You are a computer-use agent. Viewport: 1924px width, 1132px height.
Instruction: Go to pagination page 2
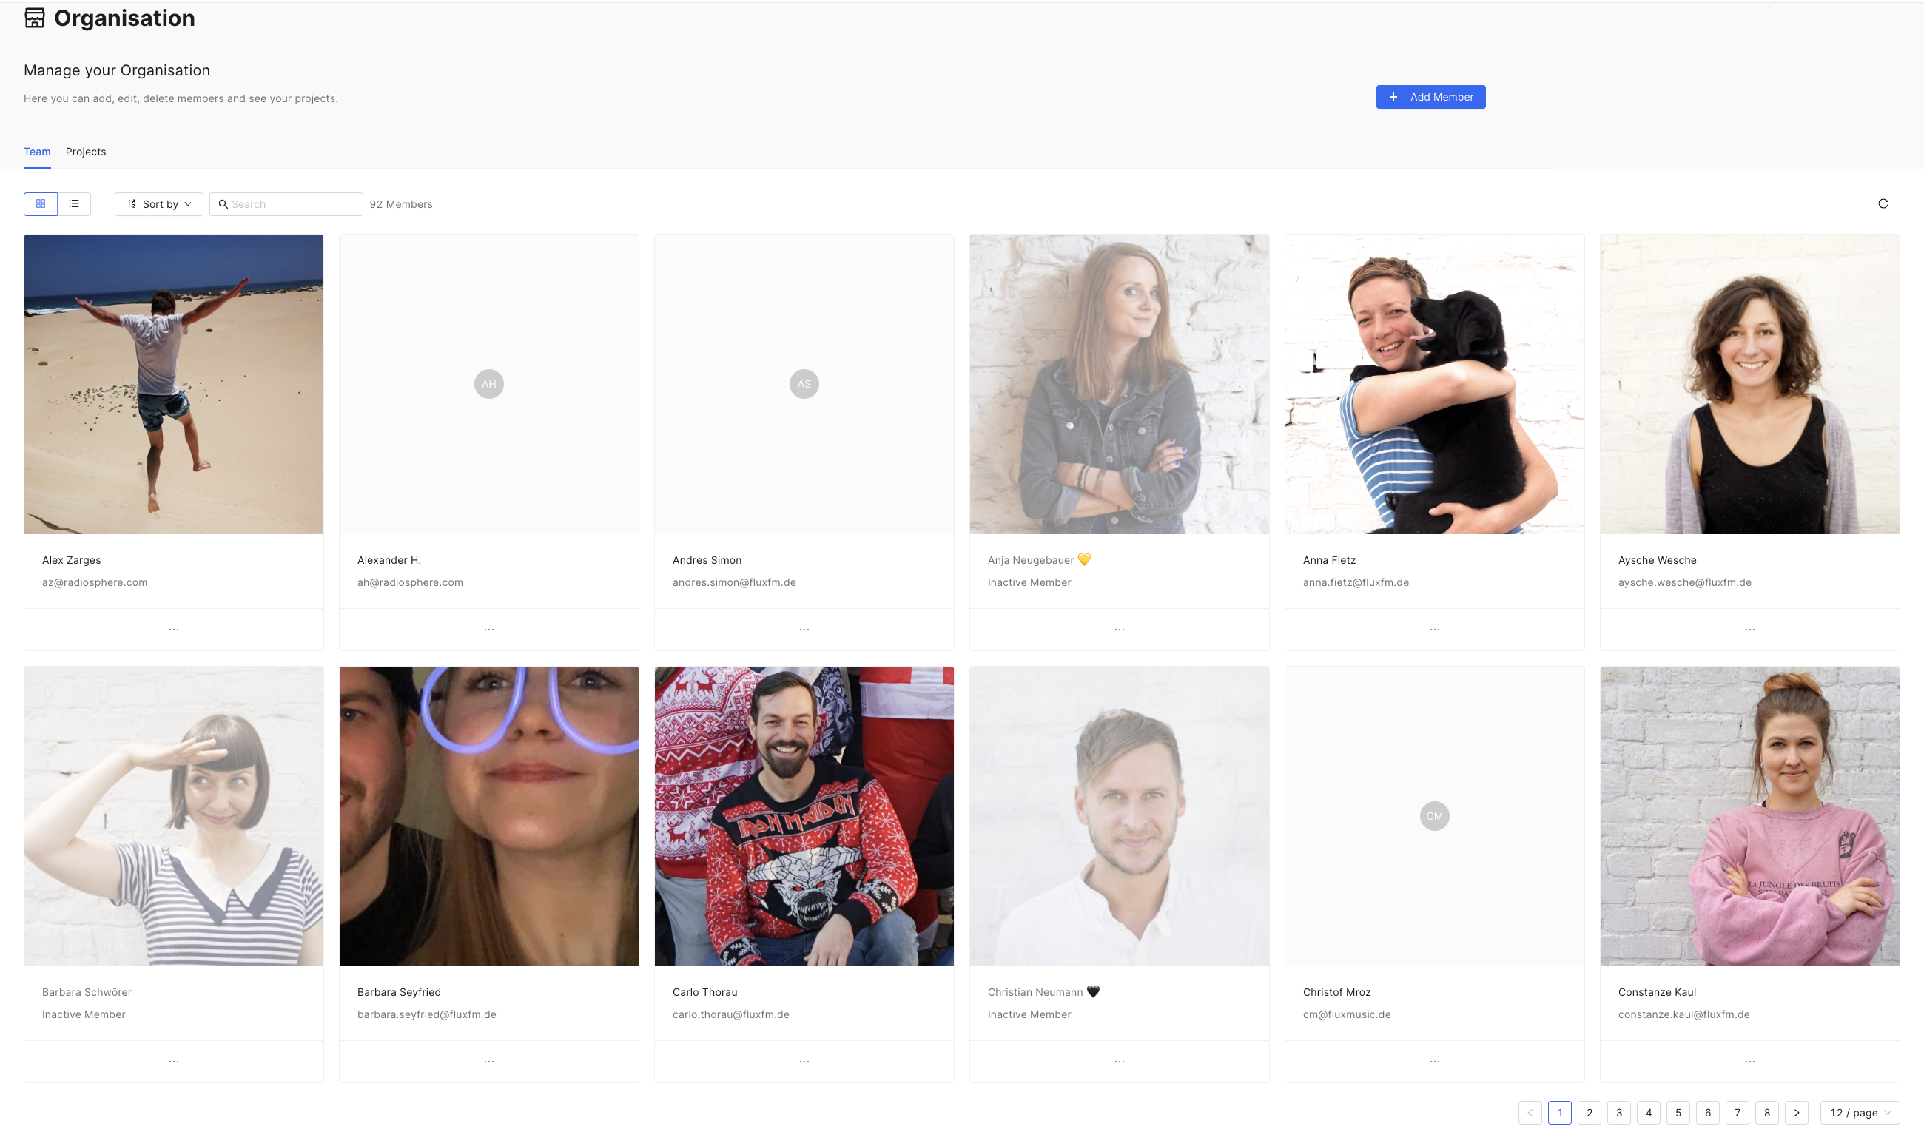point(1590,1113)
